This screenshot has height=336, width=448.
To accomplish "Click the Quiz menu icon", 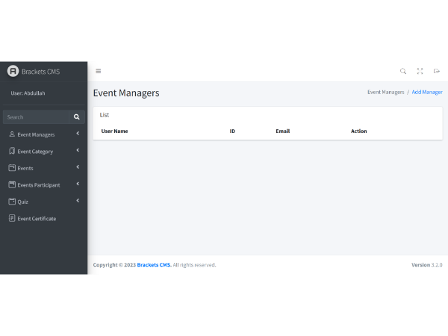I will (x=12, y=202).
